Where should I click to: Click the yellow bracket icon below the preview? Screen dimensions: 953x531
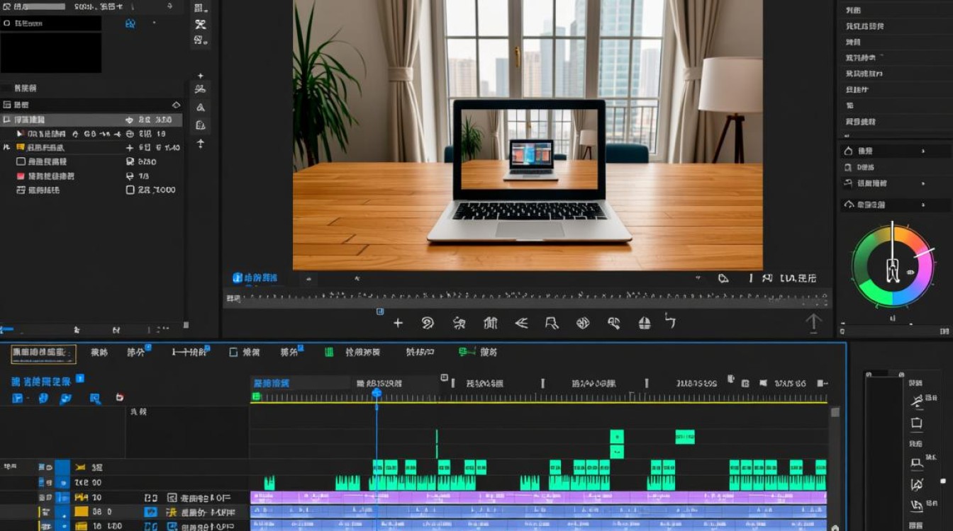[x=671, y=321]
